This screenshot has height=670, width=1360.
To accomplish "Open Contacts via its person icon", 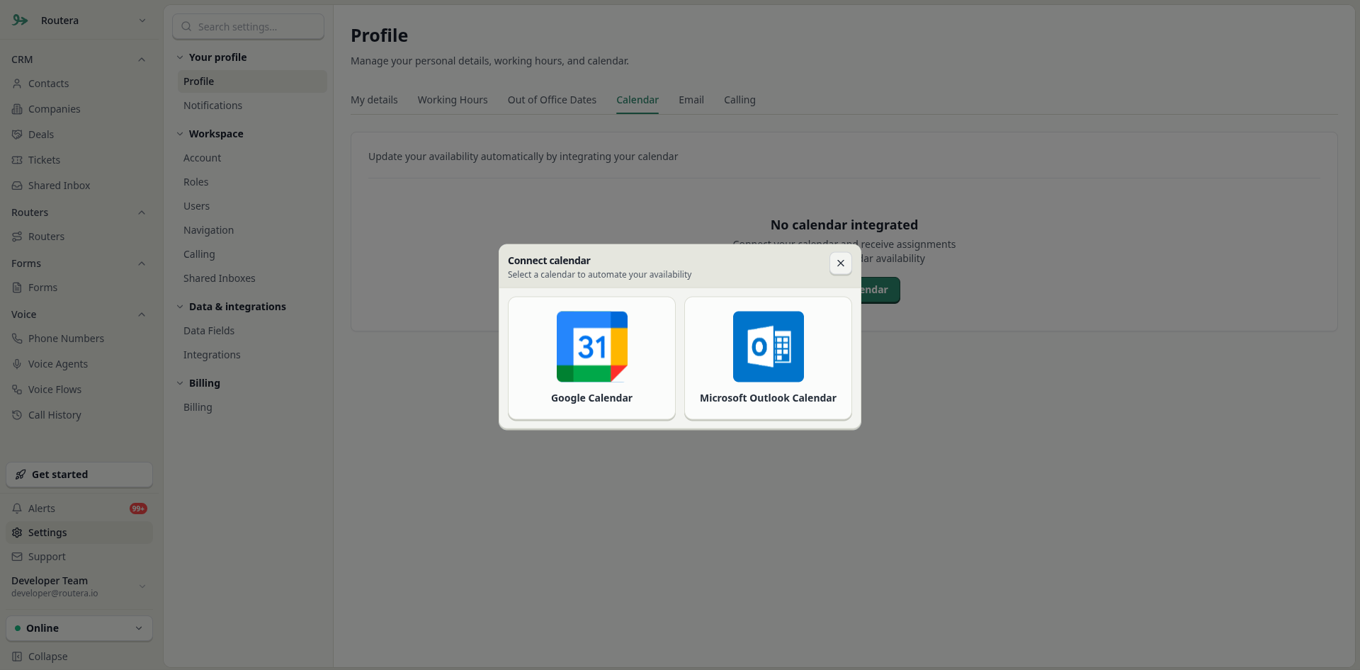I will pyautogui.click(x=17, y=84).
